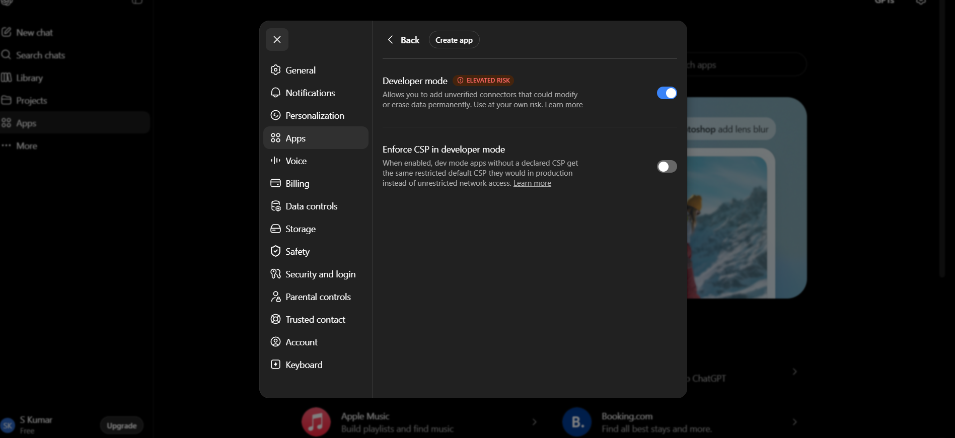Click the Account profile icon
The image size is (955, 438).
[275, 342]
